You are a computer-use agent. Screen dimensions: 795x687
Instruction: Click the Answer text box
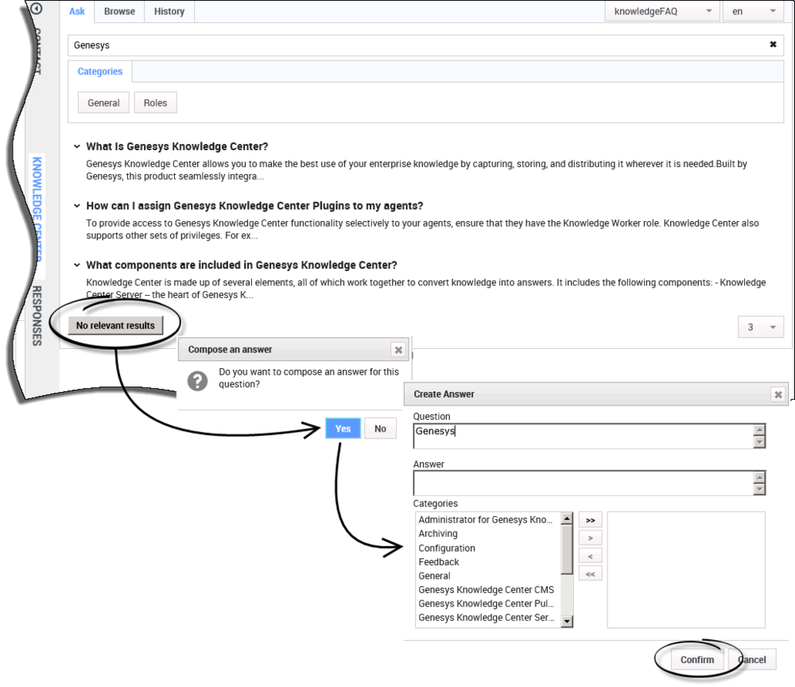(x=584, y=483)
